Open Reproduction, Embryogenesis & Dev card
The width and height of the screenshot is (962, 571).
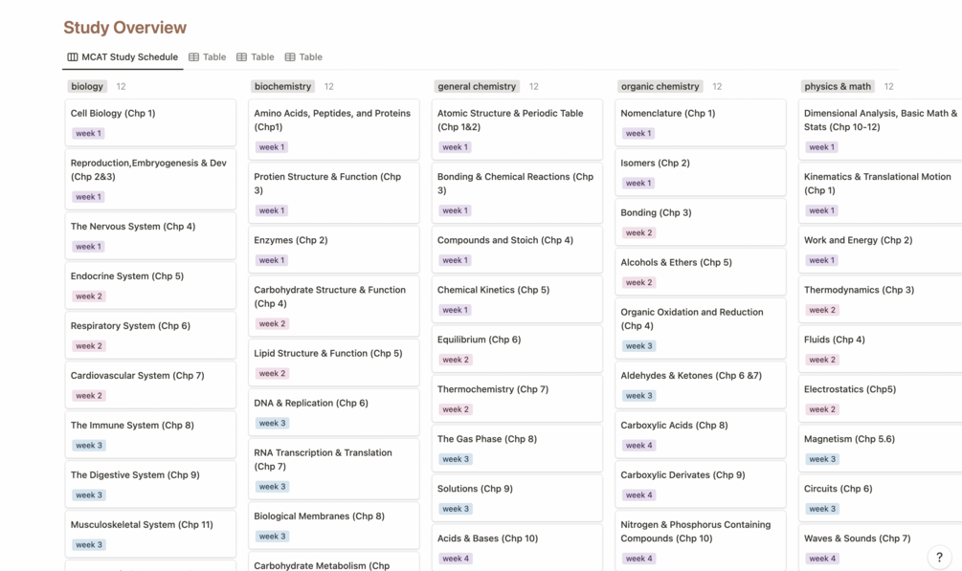(150, 179)
